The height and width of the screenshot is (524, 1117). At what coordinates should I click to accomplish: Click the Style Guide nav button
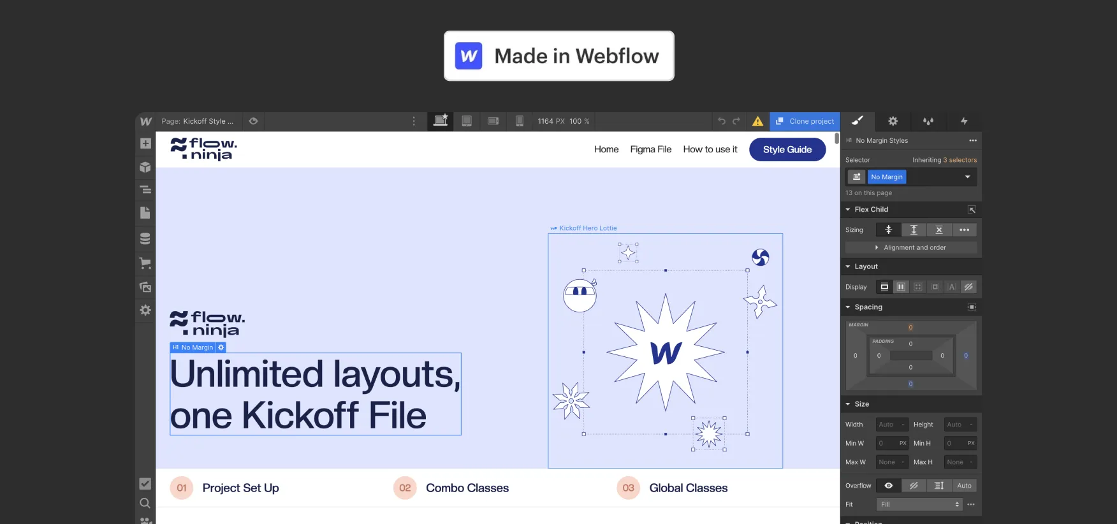point(787,149)
